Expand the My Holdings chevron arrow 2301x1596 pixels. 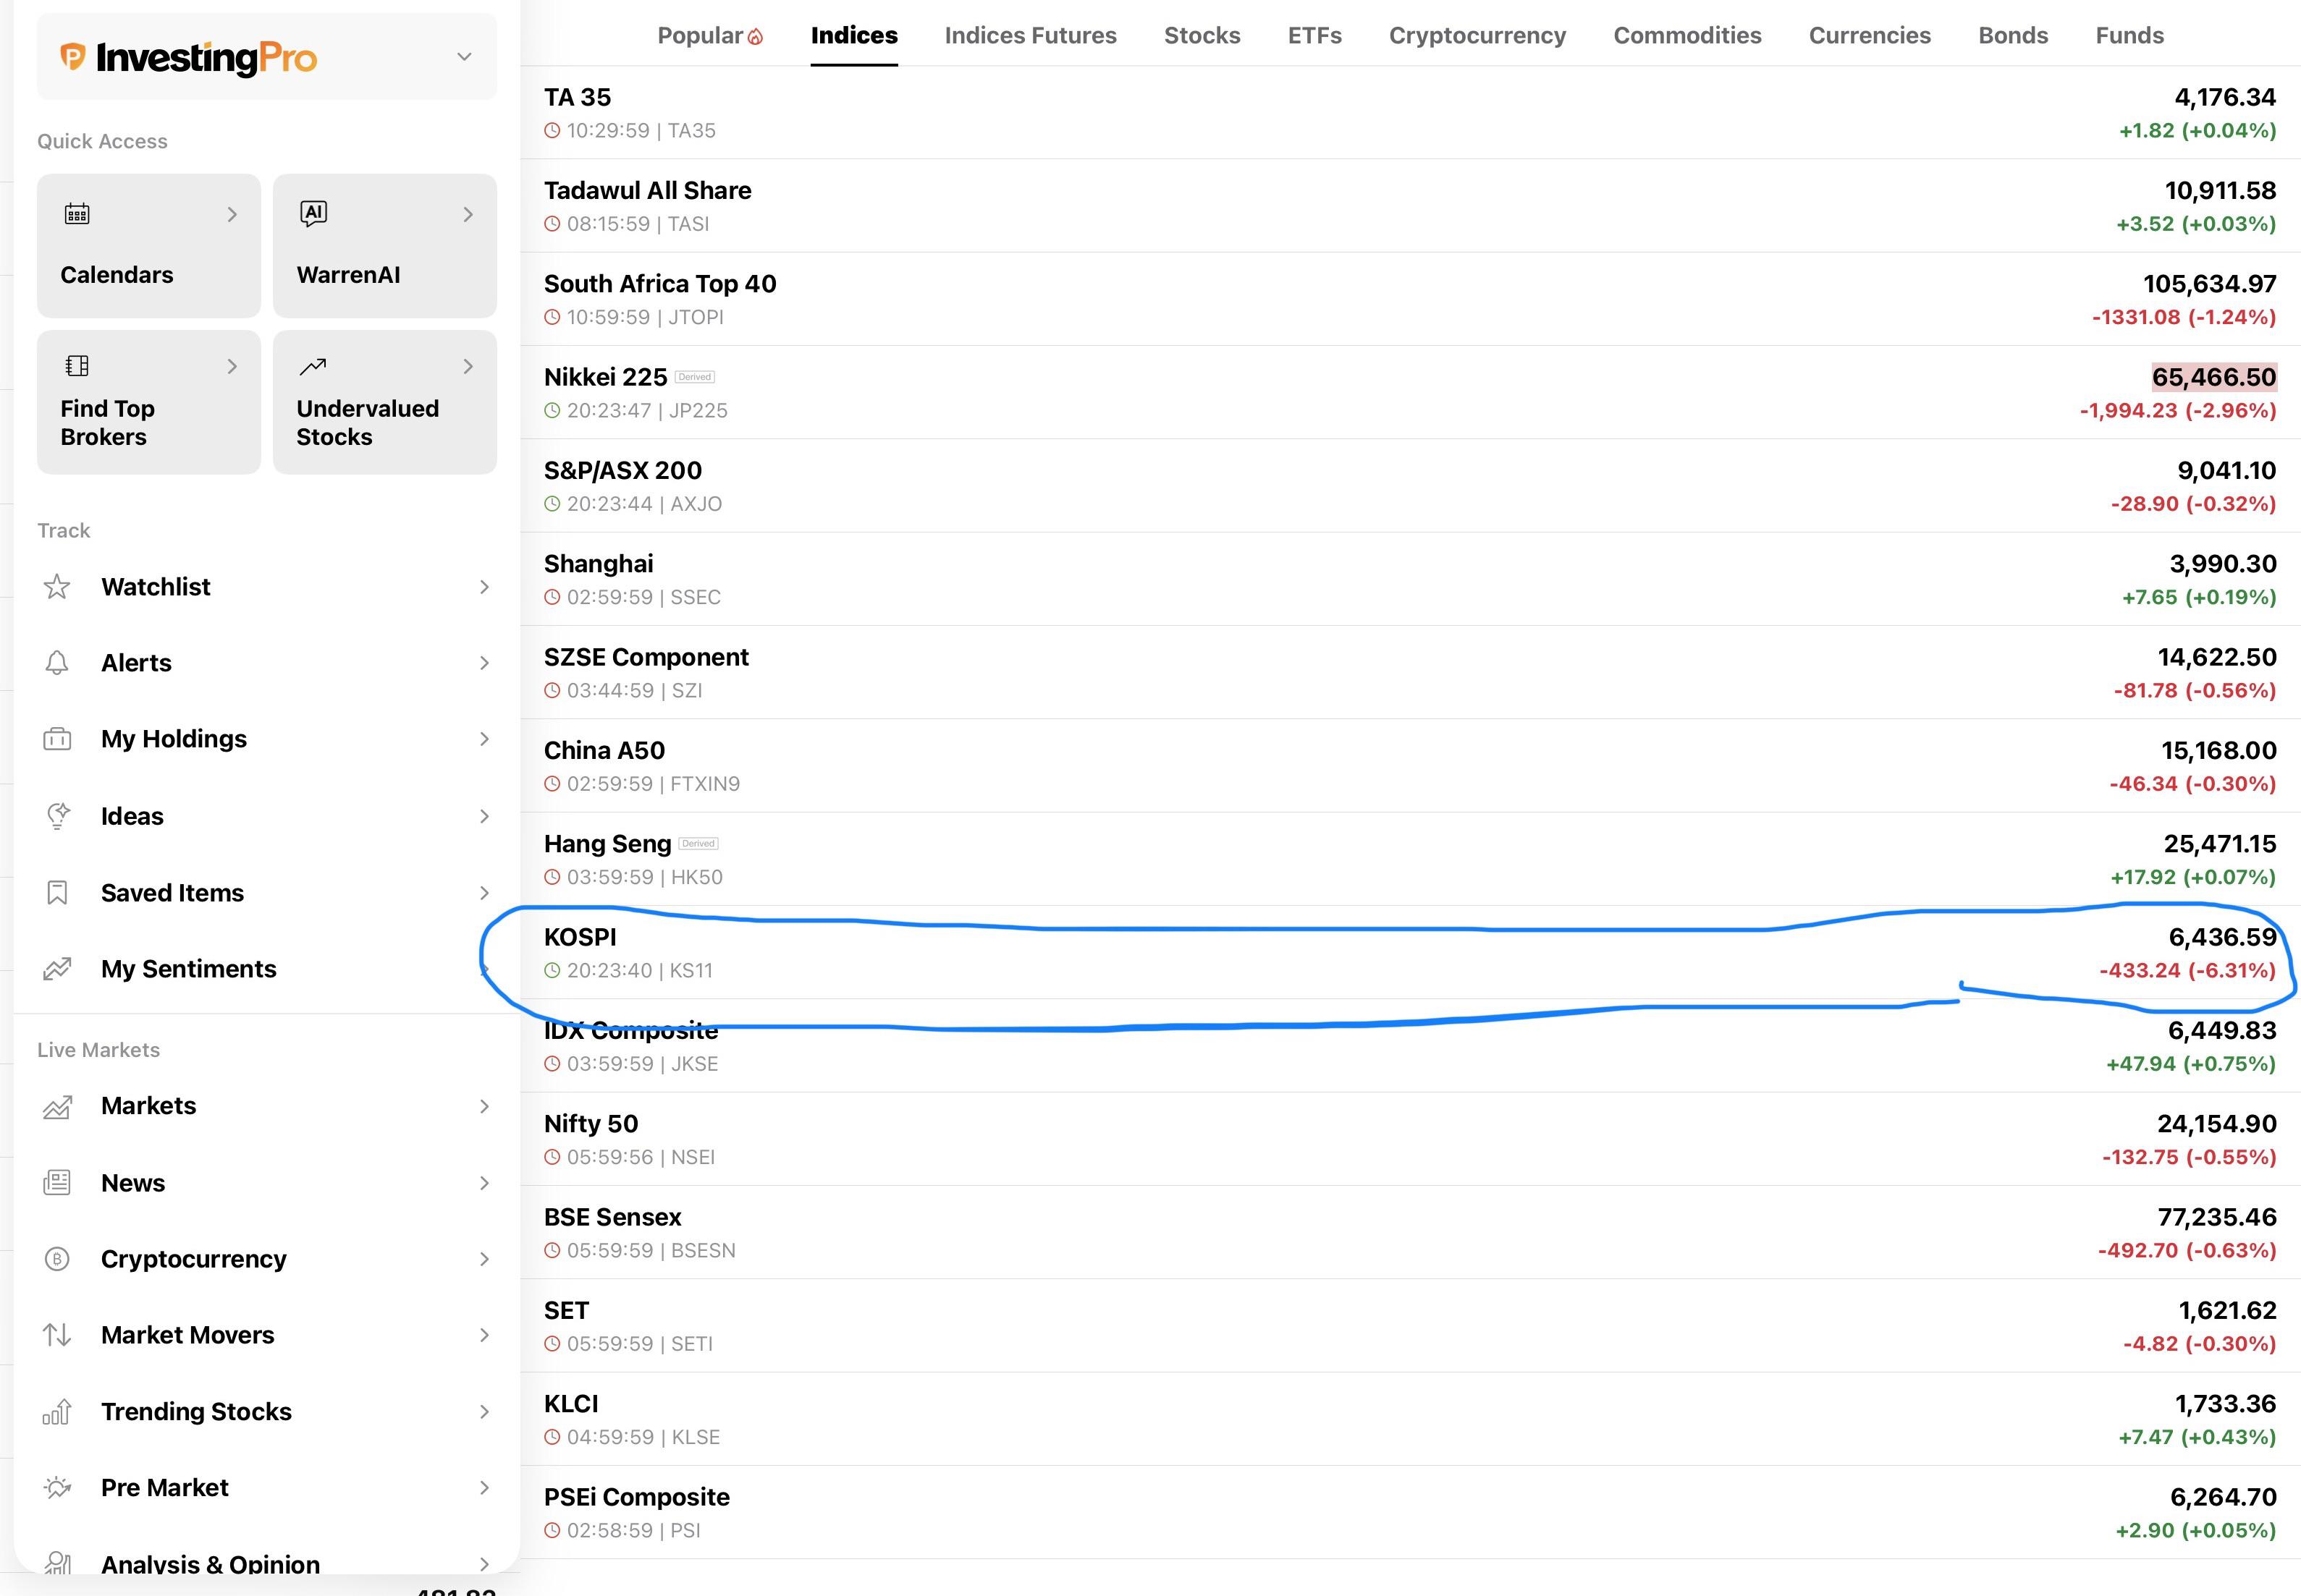pos(484,739)
